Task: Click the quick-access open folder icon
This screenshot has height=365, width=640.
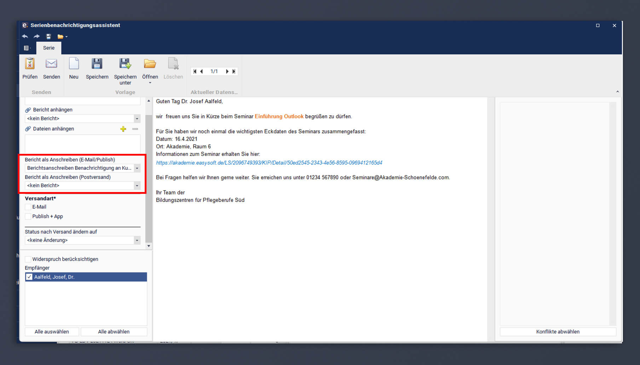Action: coord(60,36)
